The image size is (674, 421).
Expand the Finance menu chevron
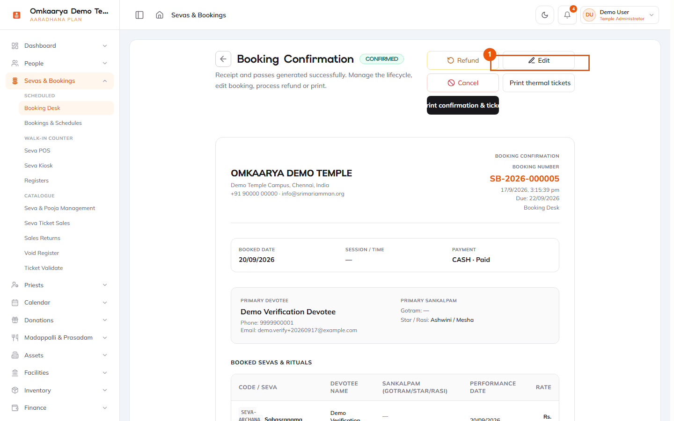click(x=105, y=408)
